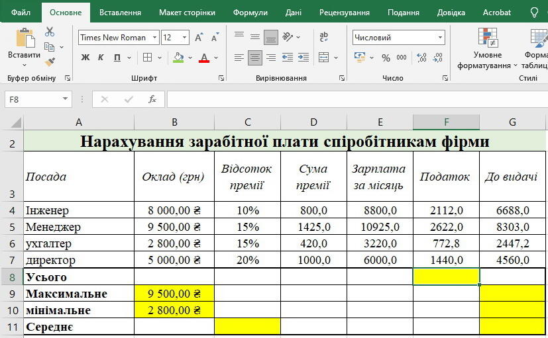The height and width of the screenshot is (338, 548).
Task: Increase decimal places icon
Action: pyautogui.click(x=421, y=58)
